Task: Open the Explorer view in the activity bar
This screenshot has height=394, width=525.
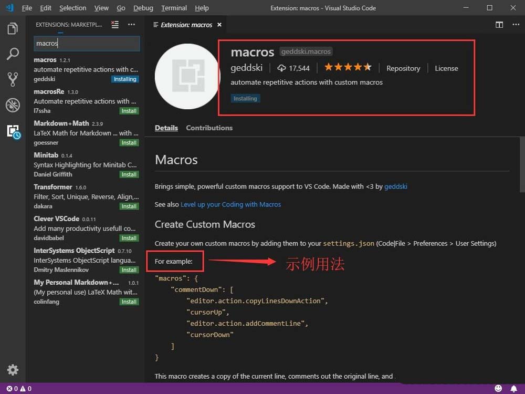Action: tap(13, 29)
